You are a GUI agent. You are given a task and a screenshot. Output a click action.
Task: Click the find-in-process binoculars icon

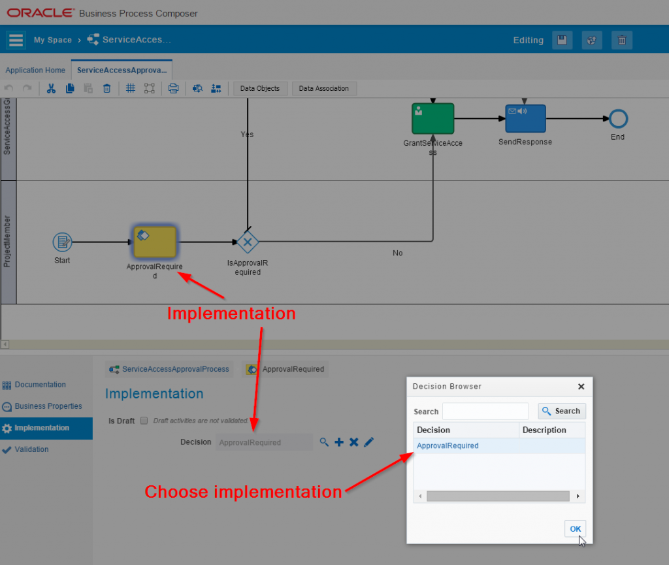pos(197,88)
